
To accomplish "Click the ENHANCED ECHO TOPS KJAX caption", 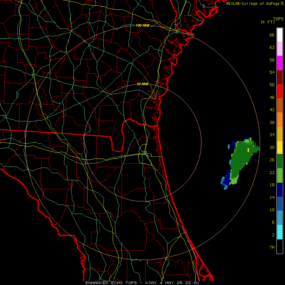I will (x=142, y=283).
